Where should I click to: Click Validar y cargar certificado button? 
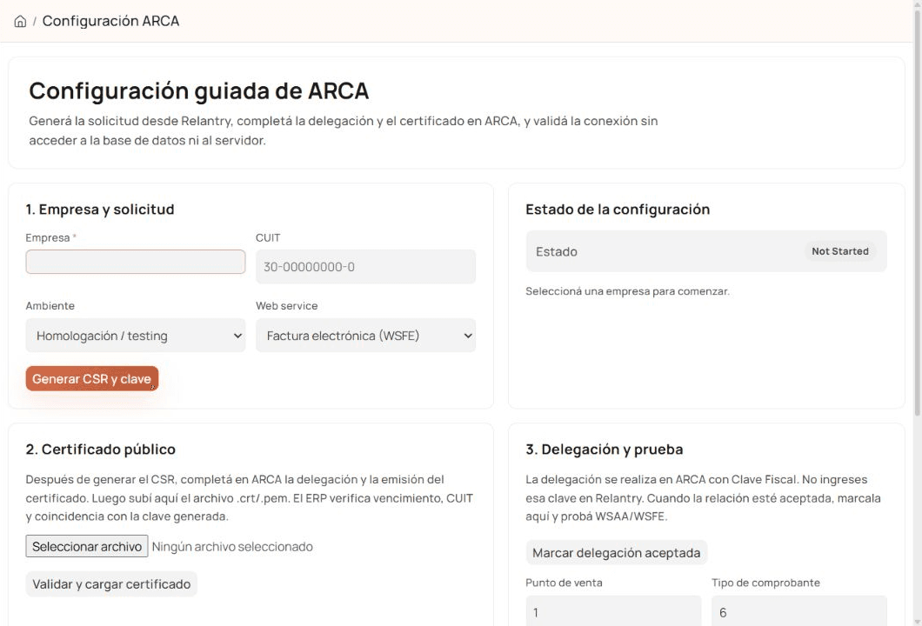tap(111, 584)
